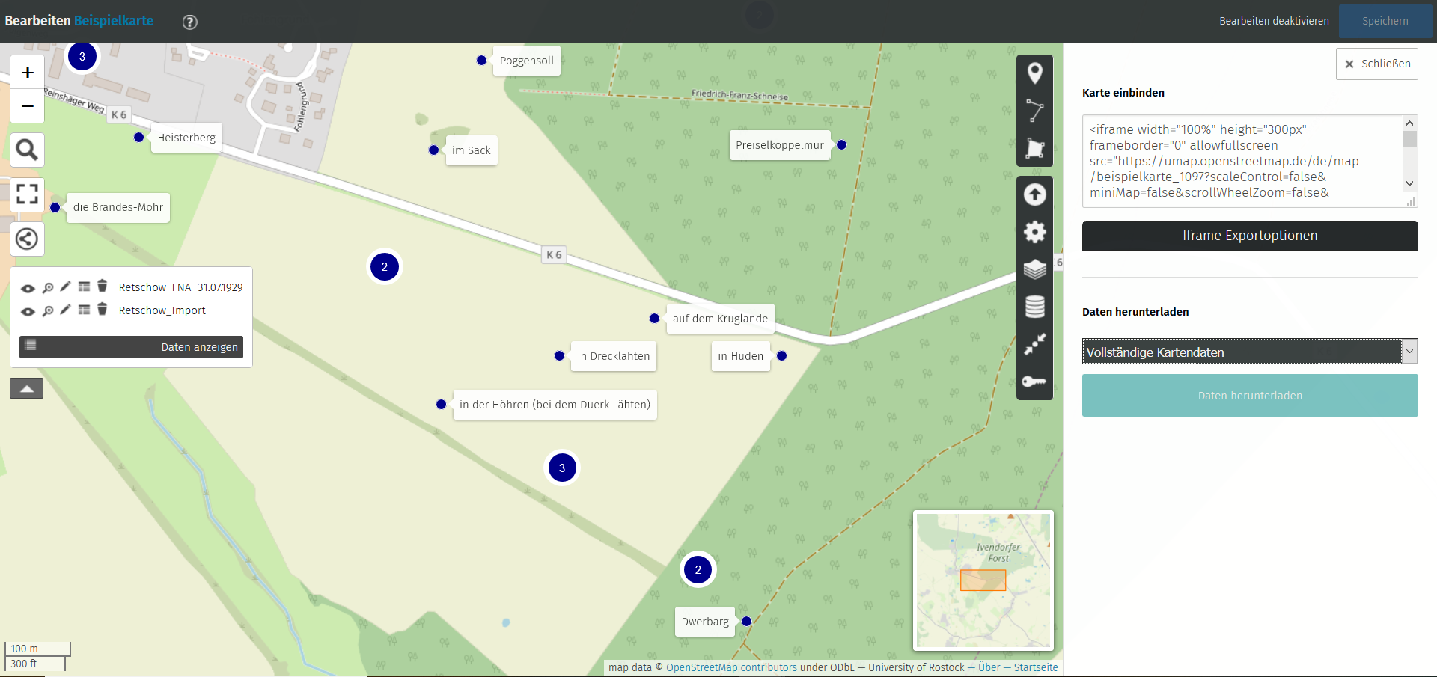Hide the Retschow_Import layer with eye icon

(28, 311)
